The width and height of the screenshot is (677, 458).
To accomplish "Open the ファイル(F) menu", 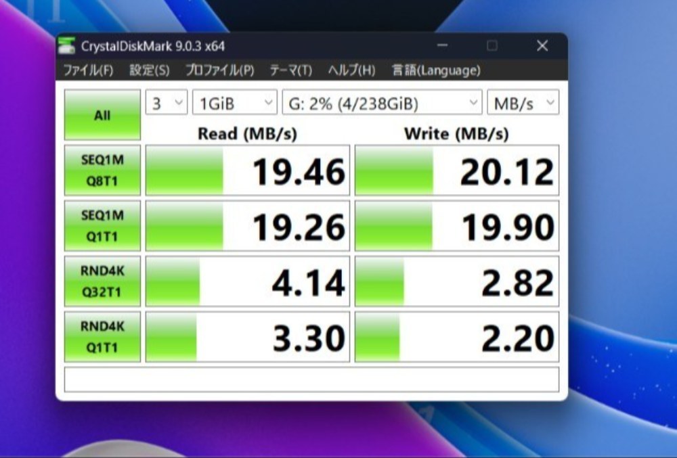I will pos(88,70).
